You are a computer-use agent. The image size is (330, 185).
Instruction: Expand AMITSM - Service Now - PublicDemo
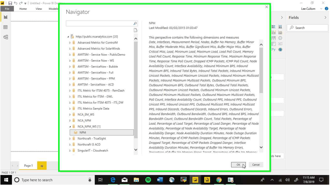point(70,55)
